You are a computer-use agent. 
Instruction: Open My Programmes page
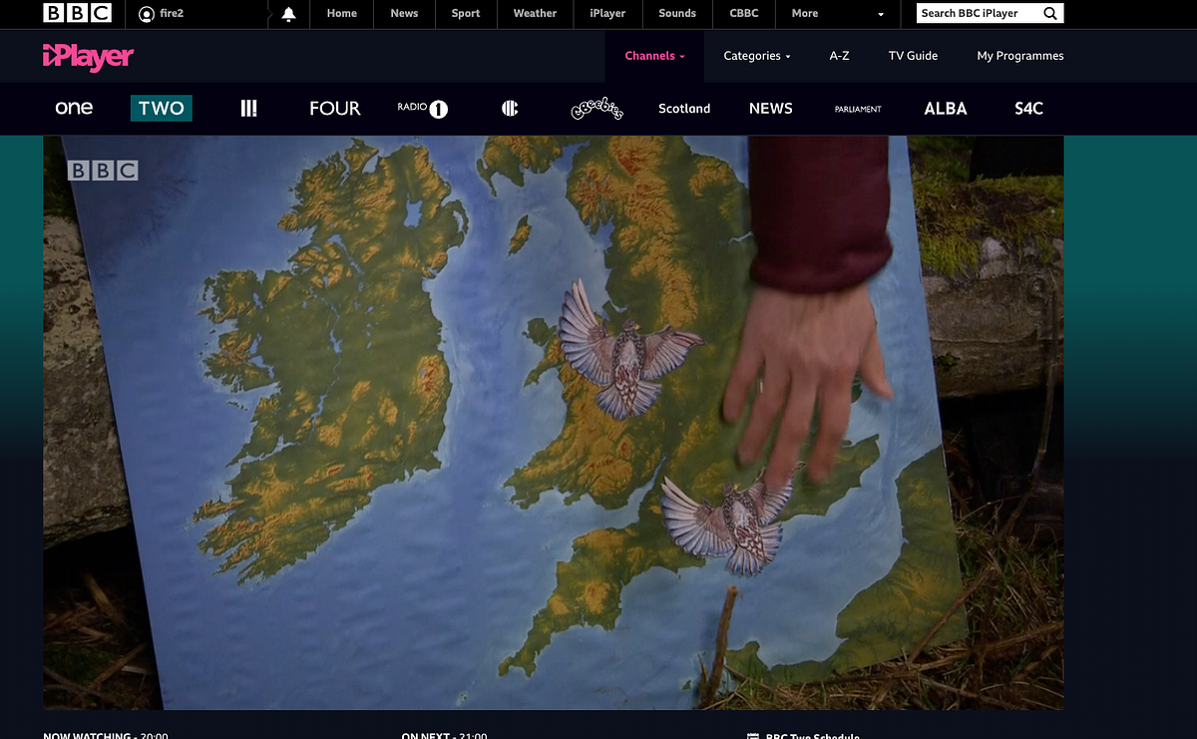click(x=1019, y=57)
